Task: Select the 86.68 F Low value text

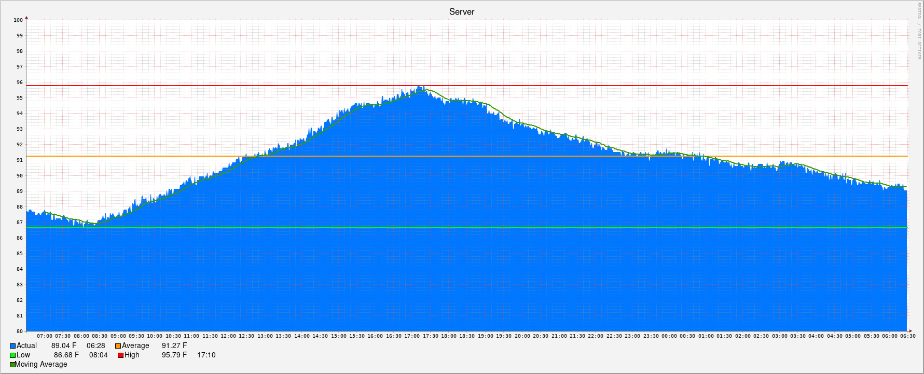Action: [66, 355]
